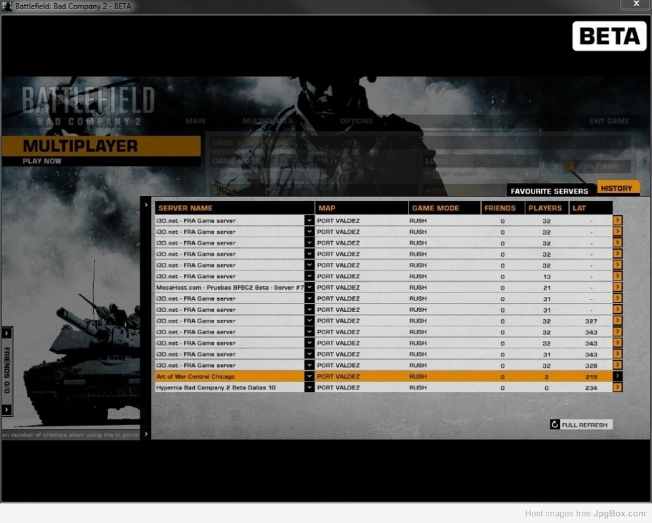Click Play Now under Multiplayer

tap(41, 161)
